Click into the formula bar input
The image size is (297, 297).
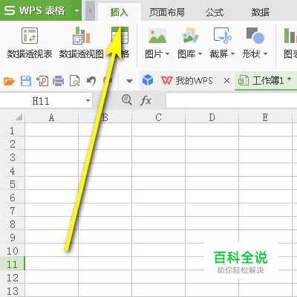pyautogui.click(x=232, y=100)
